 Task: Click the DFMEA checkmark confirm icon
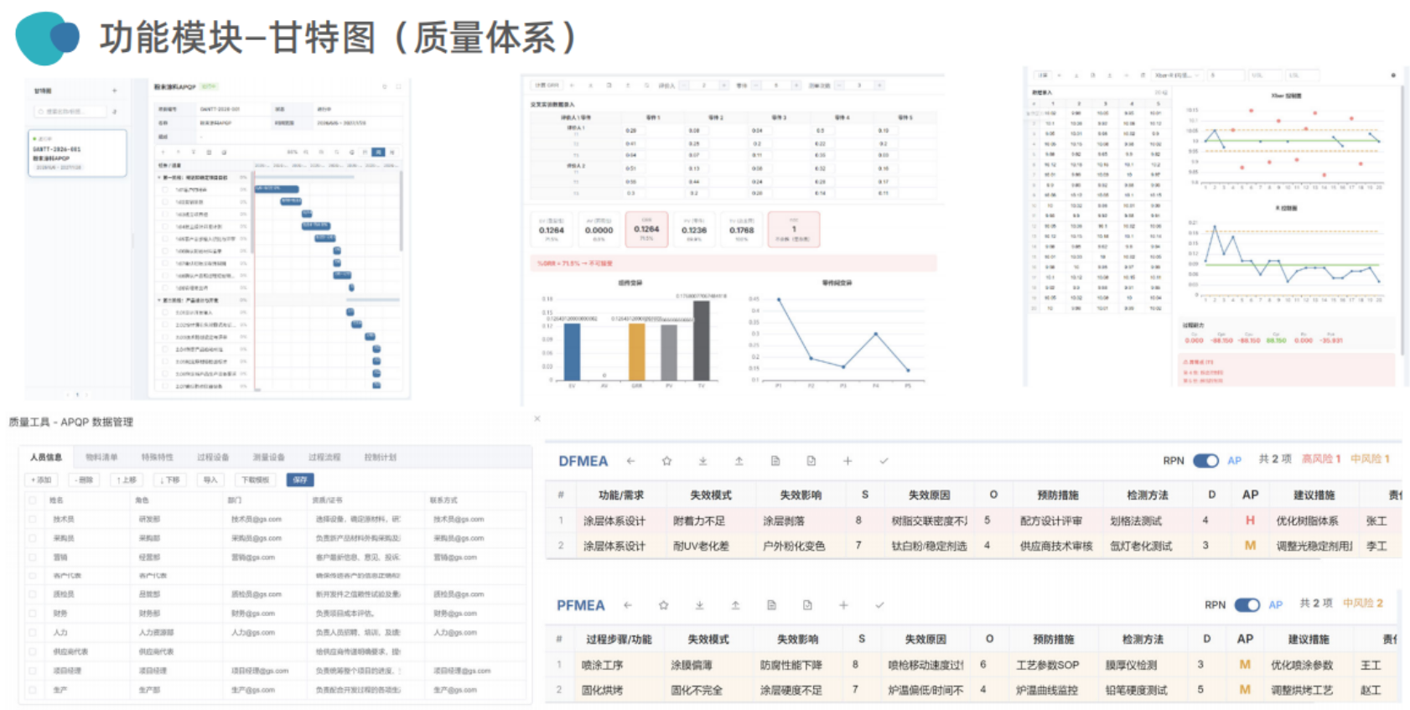[884, 461]
